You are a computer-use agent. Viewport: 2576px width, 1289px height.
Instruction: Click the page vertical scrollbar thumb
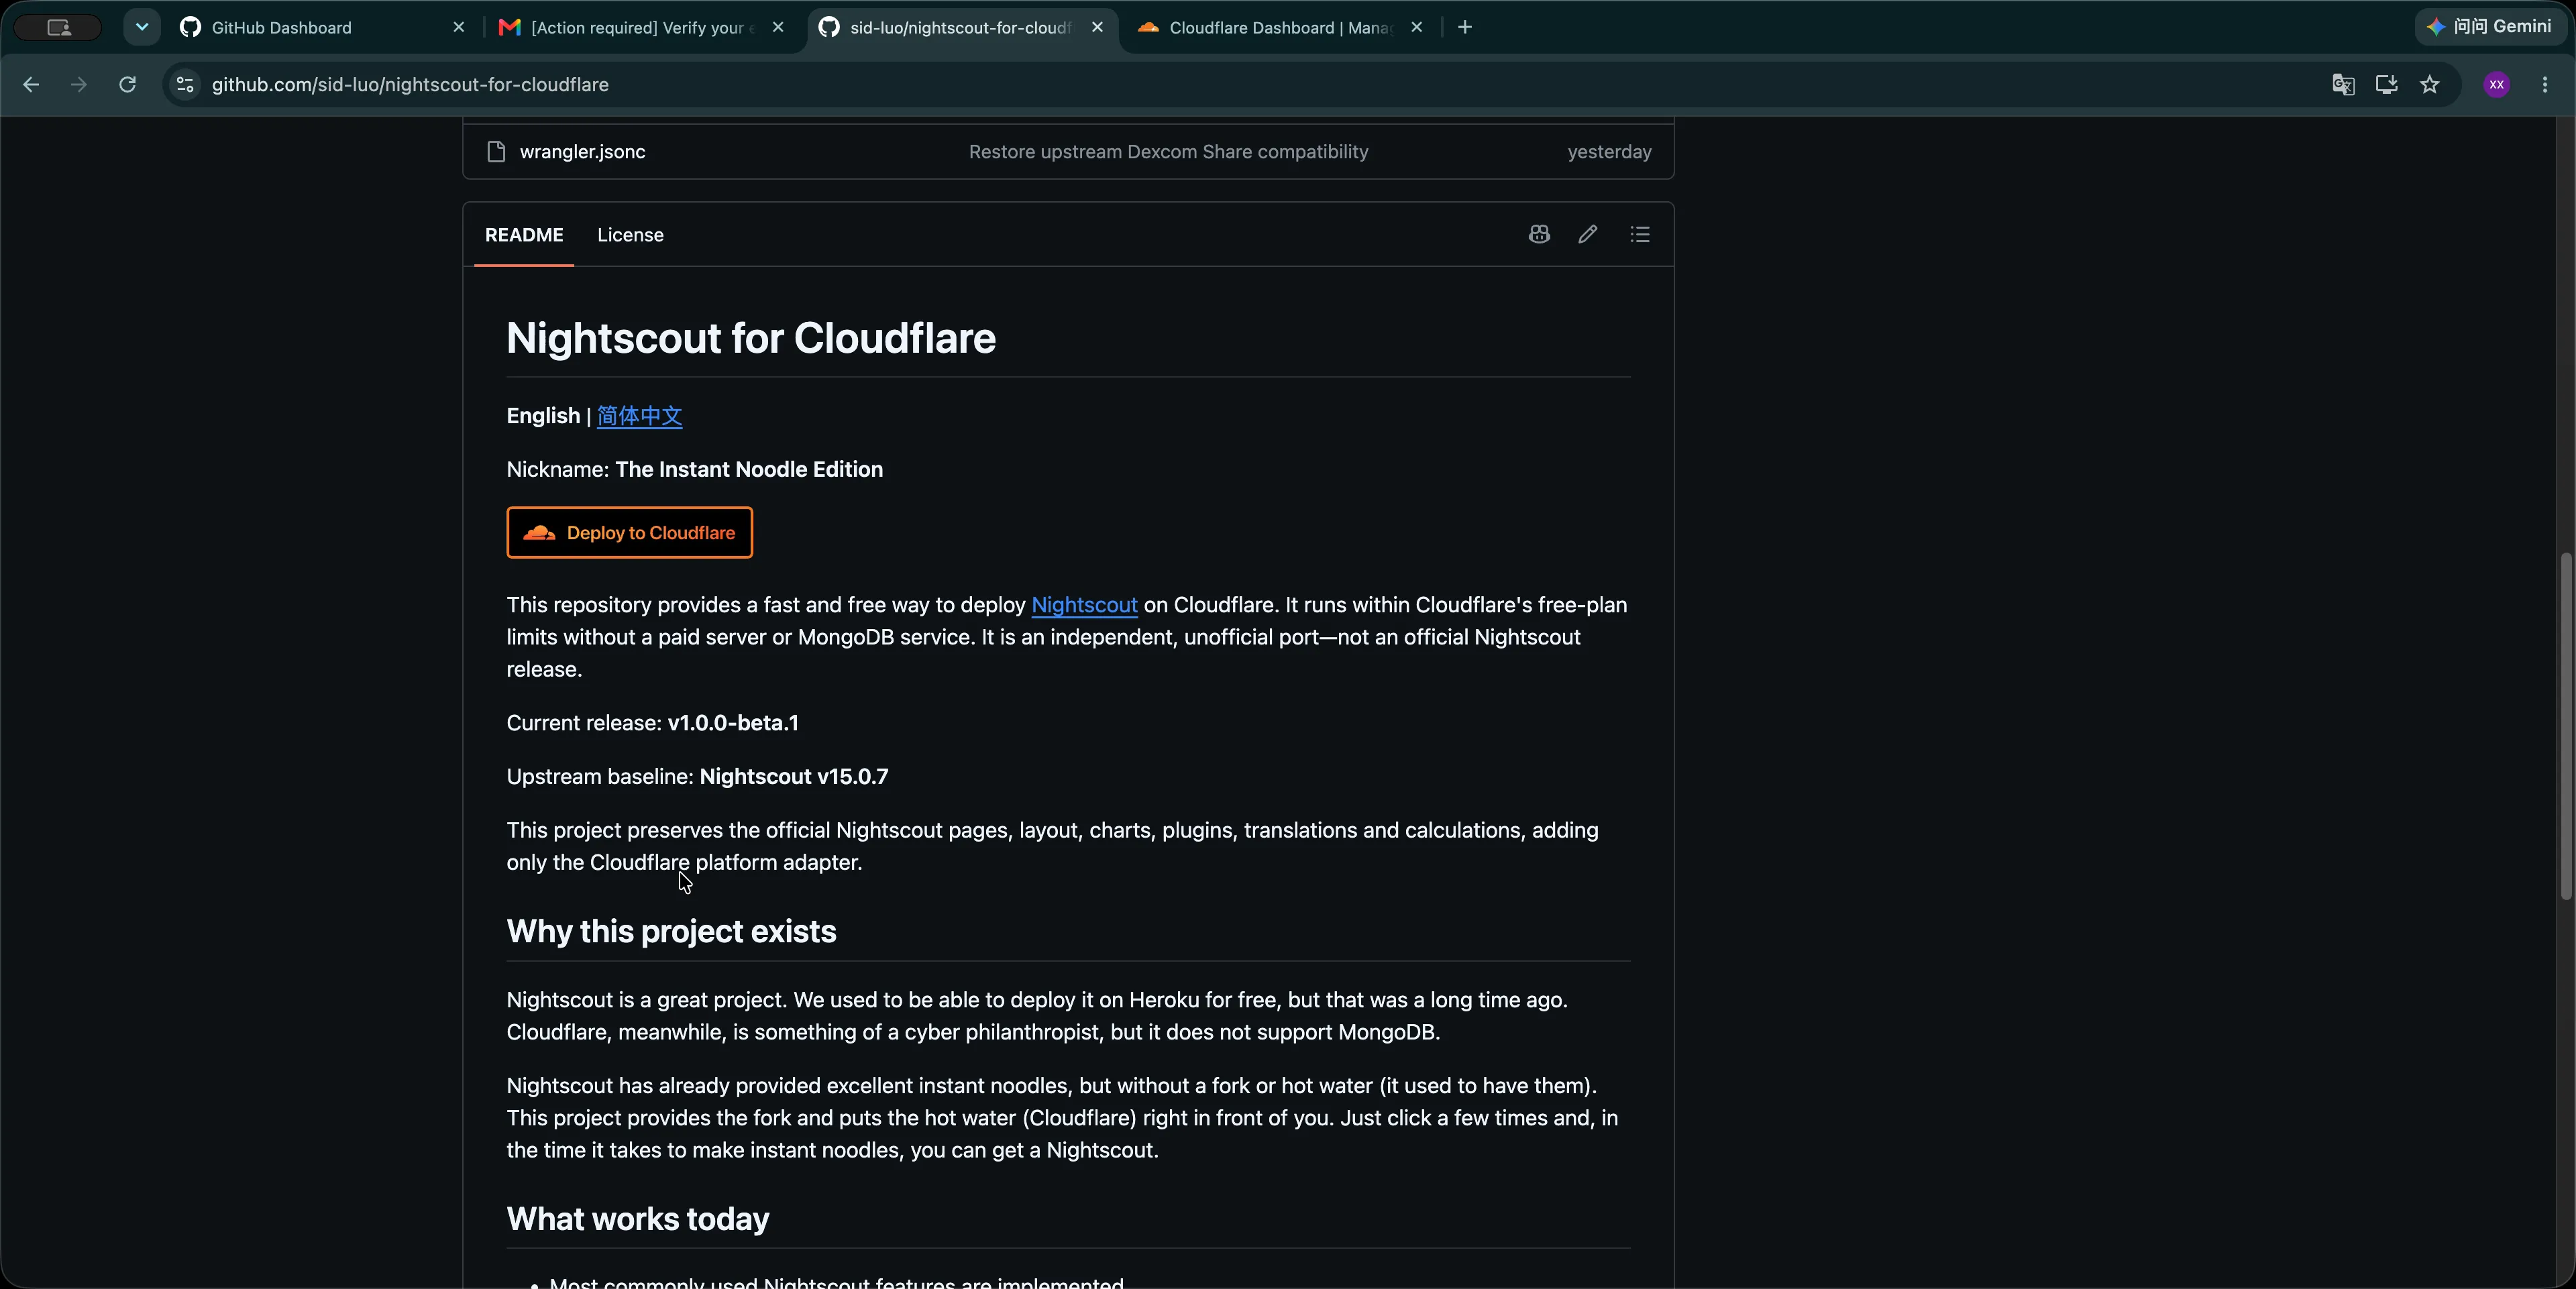pyautogui.click(x=2565, y=726)
